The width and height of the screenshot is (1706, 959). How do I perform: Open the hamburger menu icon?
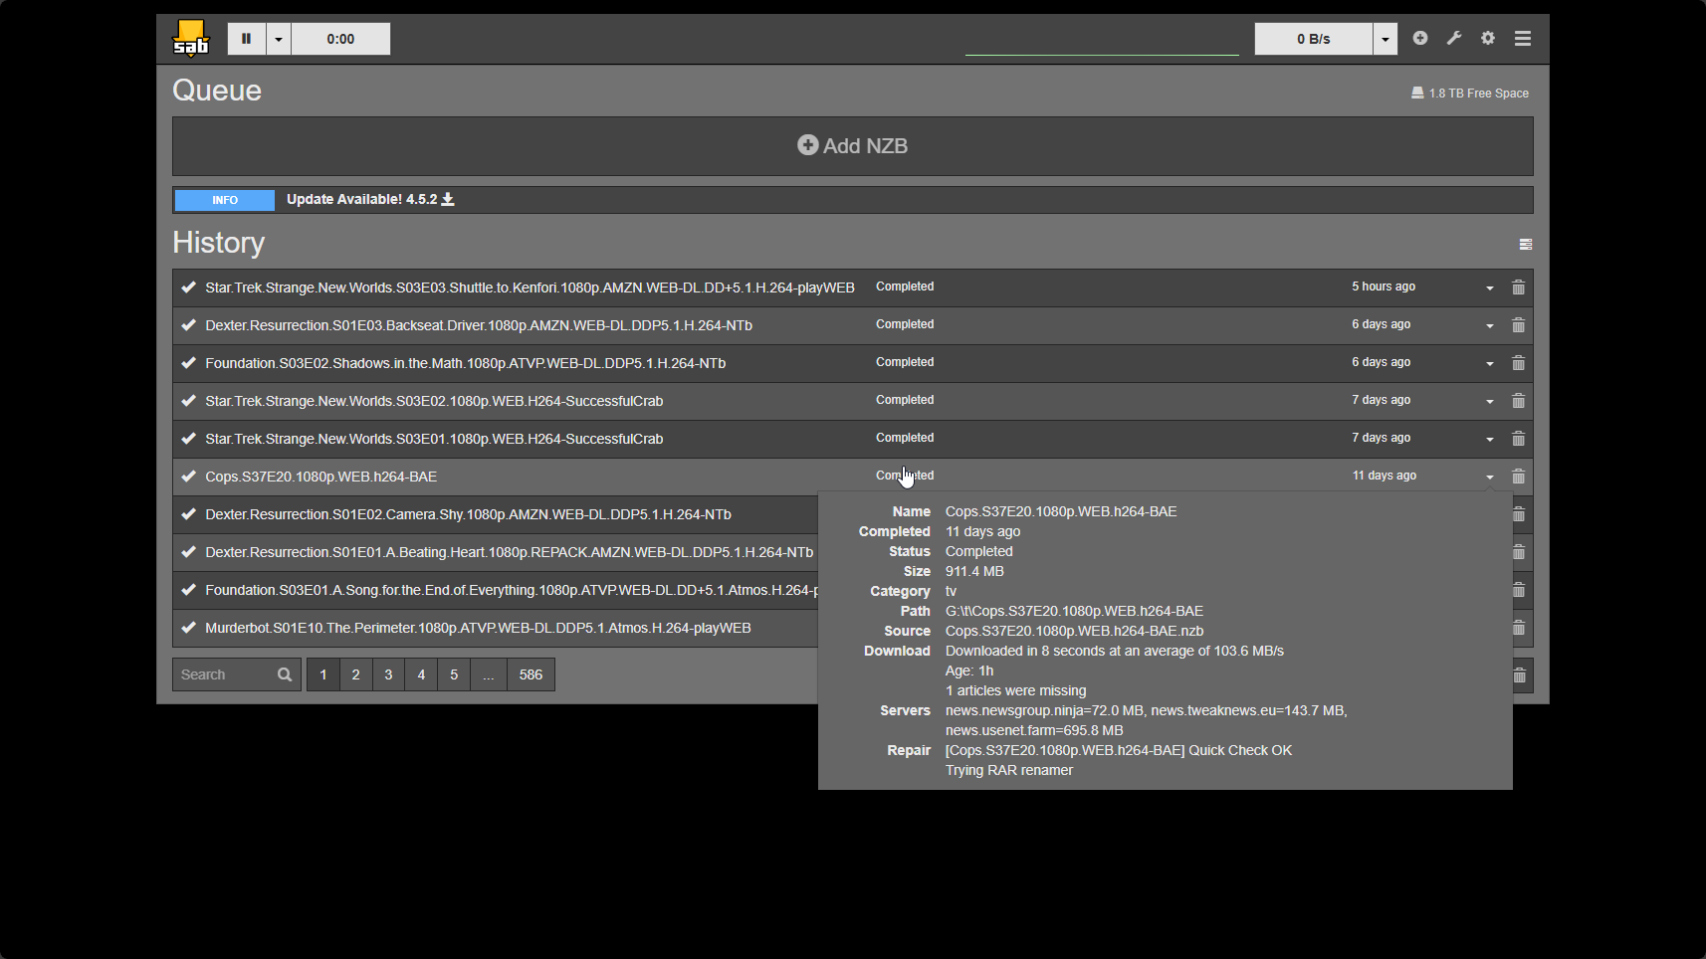(1523, 38)
